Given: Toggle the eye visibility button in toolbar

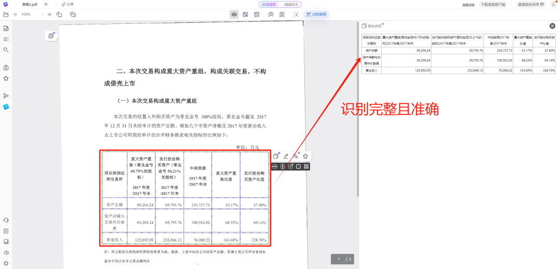Looking at the screenshot, I should point(234,15).
